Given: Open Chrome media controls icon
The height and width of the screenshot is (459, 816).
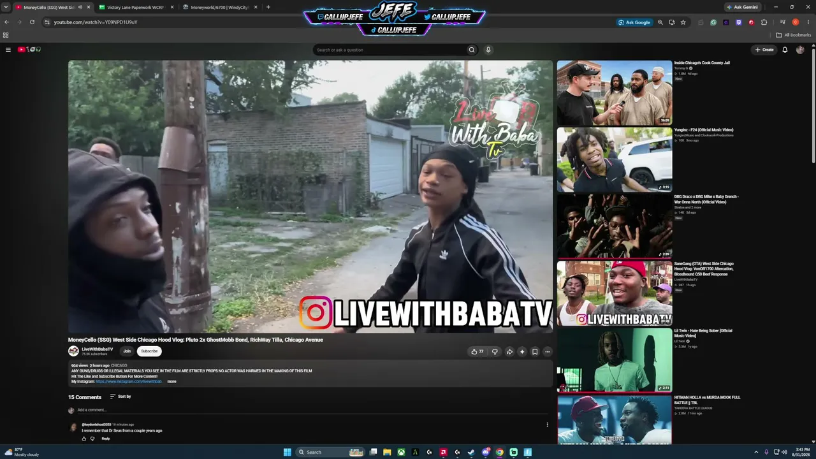Looking at the screenshot, I should tap(783, 22).
